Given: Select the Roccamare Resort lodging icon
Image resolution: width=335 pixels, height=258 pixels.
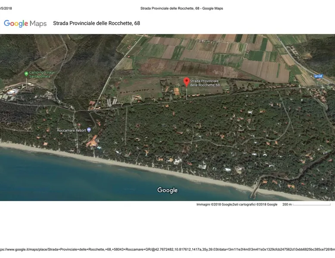Looking at the screenshot, I should (x=89, y=130).
